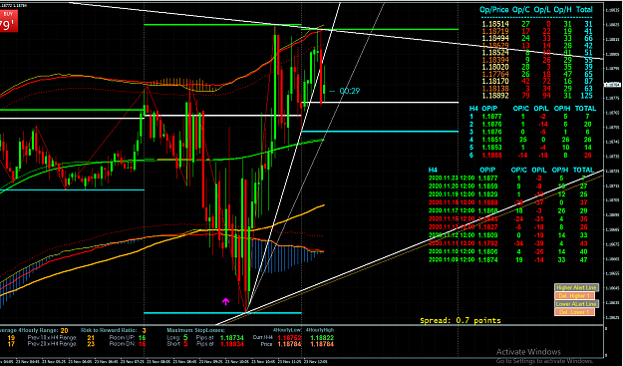Click the magenta up arrow on chart
Image resolution: width=623 pixels, height=366 pixels.
225,301
